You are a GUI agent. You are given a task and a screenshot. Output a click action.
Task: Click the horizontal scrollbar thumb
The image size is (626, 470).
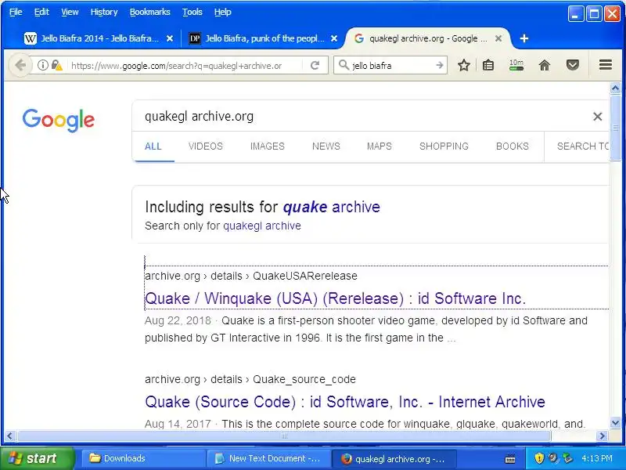tap(284, 436)
